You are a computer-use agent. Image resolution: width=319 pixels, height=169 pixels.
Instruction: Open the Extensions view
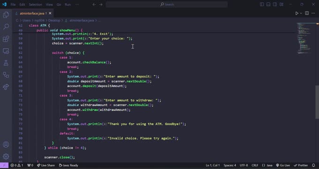(x=6, y=38)
